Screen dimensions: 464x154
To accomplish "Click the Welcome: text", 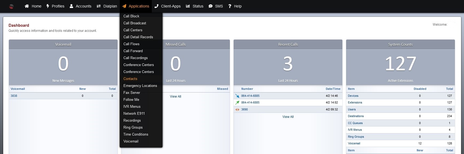I will click(x=440, y=25).
